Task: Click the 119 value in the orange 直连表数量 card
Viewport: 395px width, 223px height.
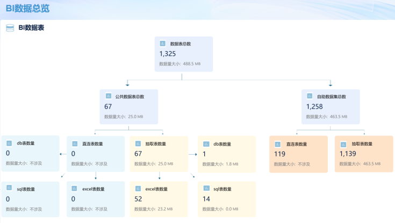Action: point(280,154)
